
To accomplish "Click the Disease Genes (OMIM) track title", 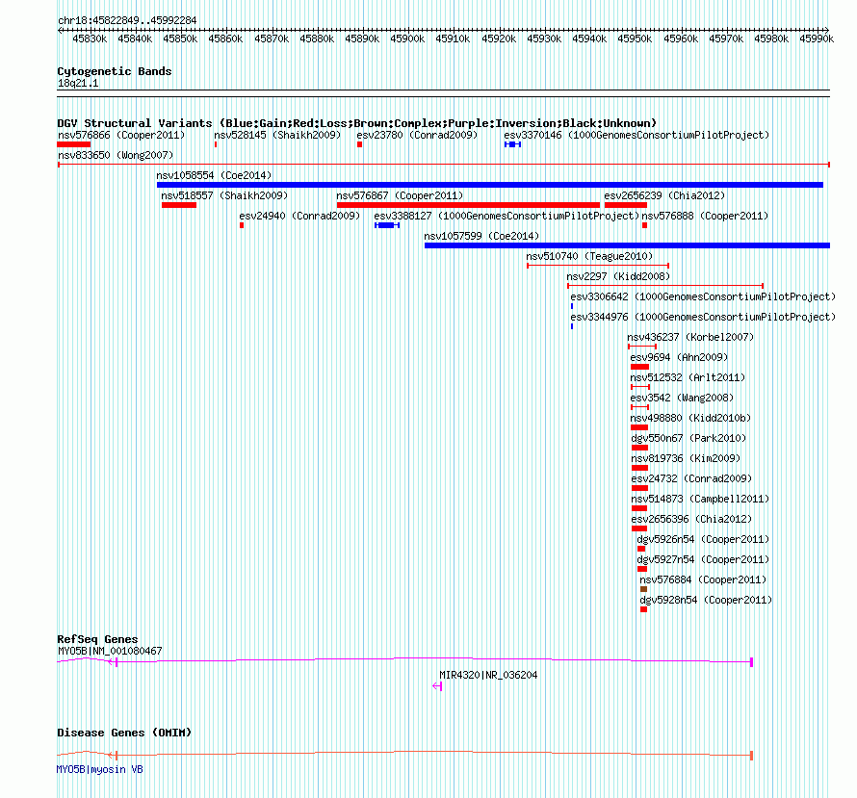I will [x=124, y=733].
